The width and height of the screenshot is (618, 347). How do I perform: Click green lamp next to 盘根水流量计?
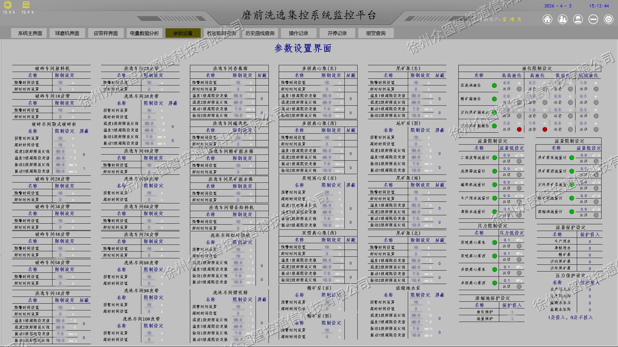click(x=494, y=212)
